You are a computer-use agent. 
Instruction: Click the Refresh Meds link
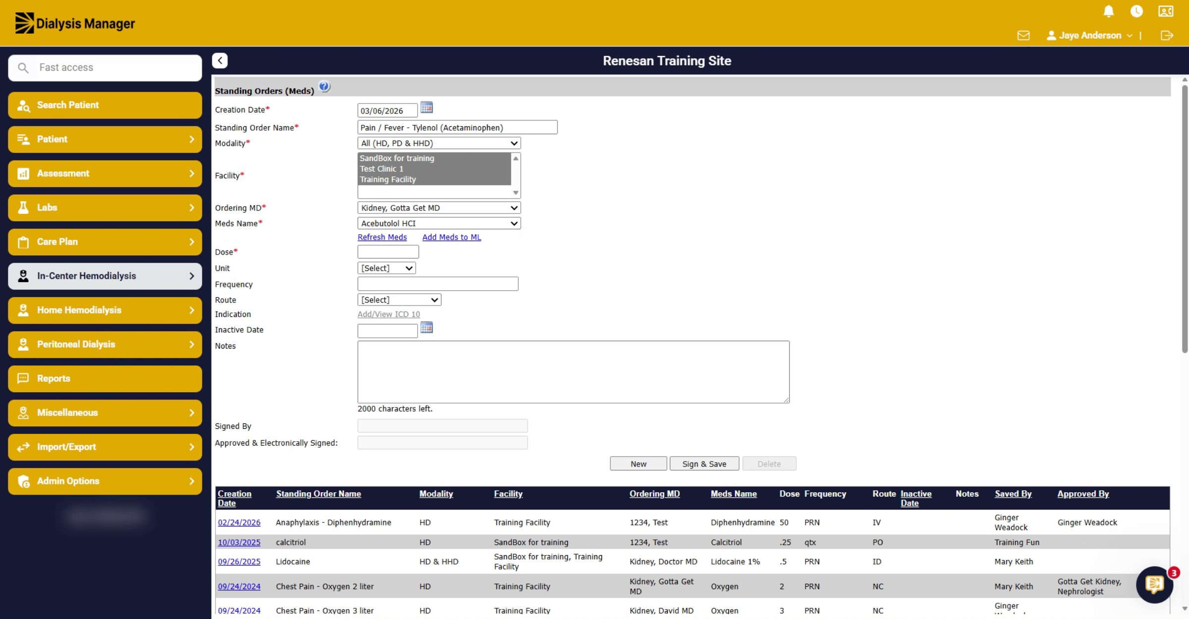click(x=382, y=237)
